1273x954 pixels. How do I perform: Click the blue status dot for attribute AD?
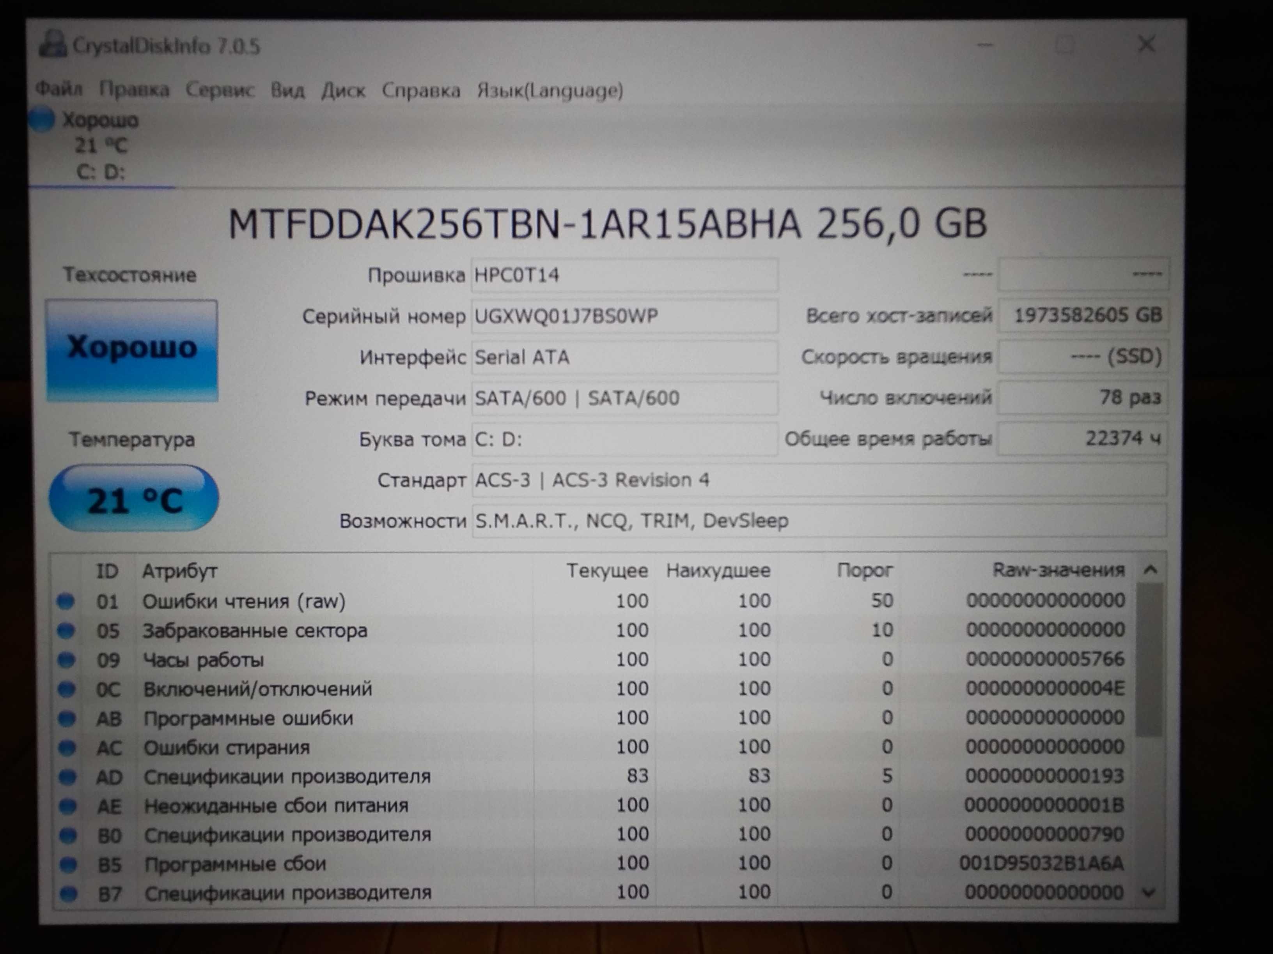click(x=68, y=777)
